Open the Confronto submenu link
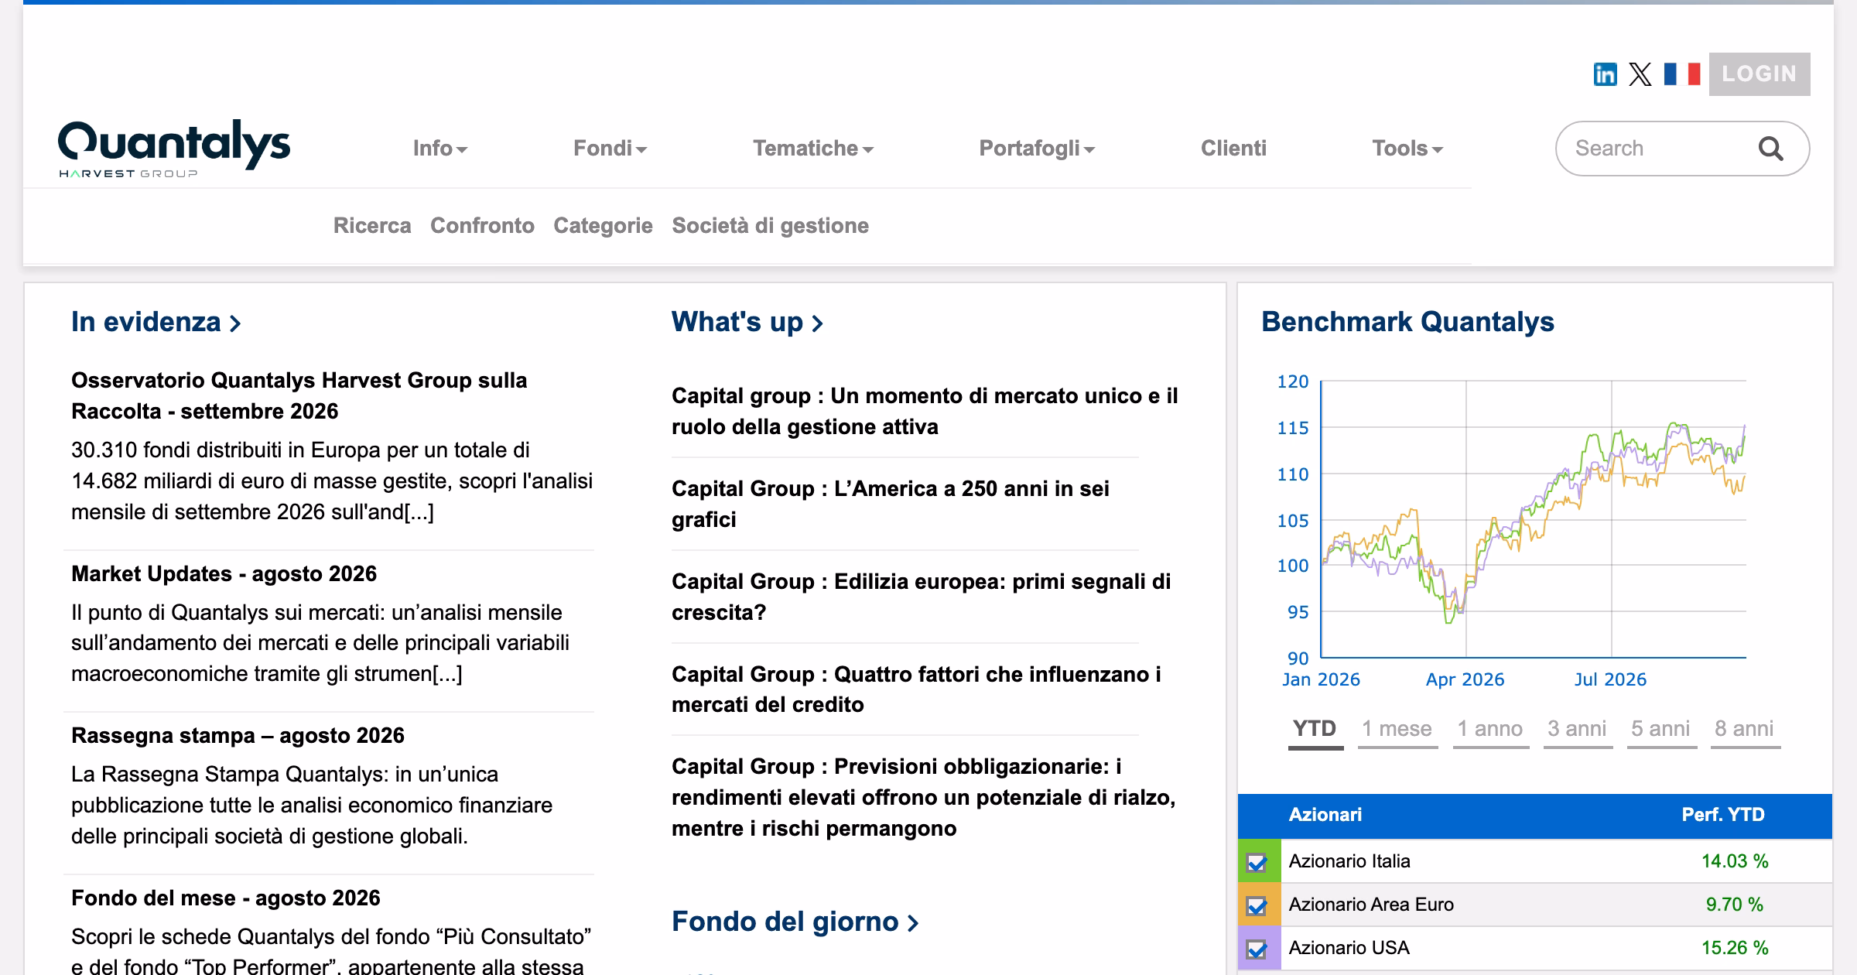1857x975 pixels. 482,225
